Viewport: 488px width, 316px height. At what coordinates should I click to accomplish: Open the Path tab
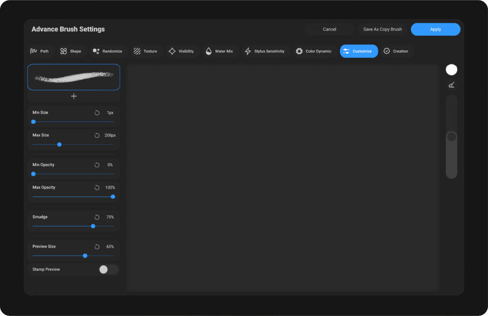tap(40, 51)
